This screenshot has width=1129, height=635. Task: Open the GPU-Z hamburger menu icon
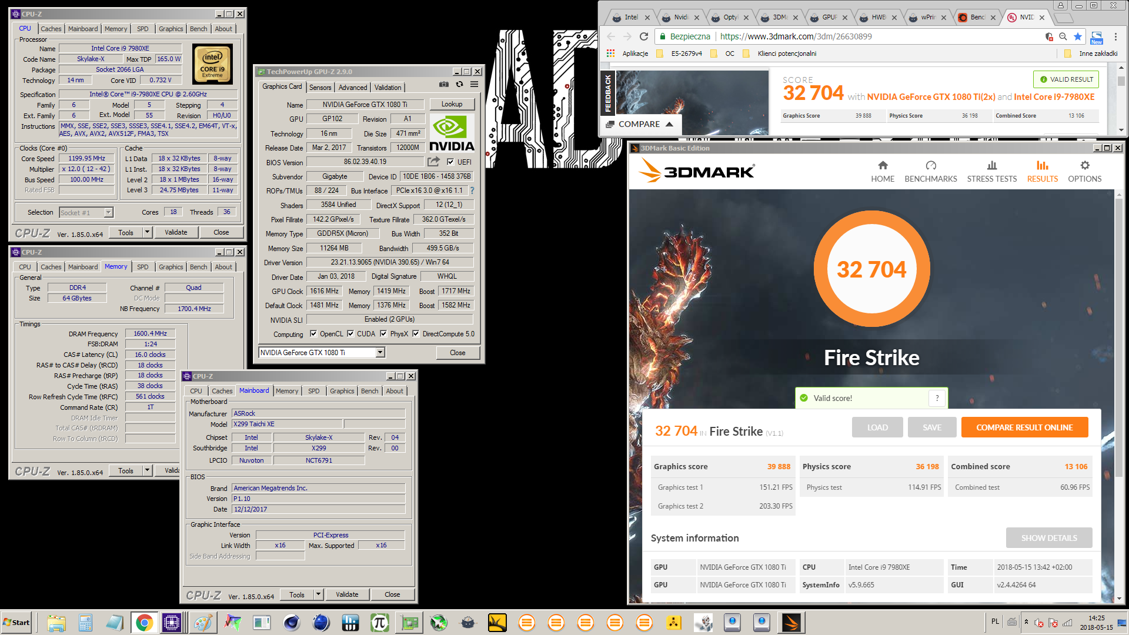tap(474, 85)
